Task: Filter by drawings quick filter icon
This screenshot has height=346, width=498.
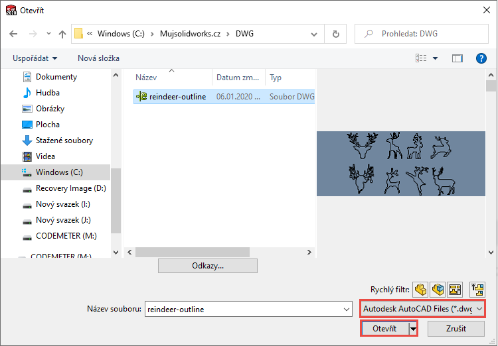Action: tap(455, 290)
